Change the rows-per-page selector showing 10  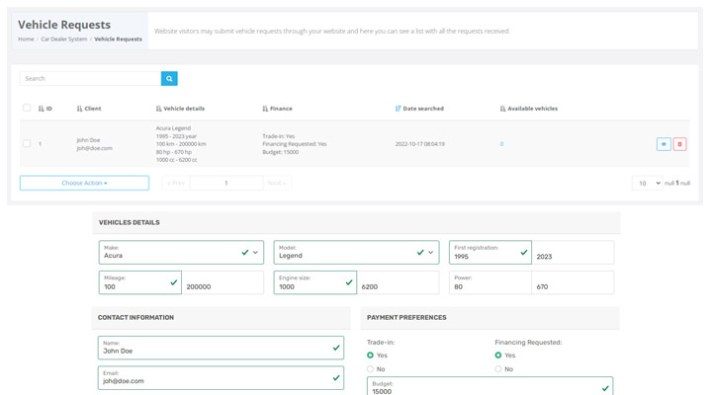[x=647, y=183]
